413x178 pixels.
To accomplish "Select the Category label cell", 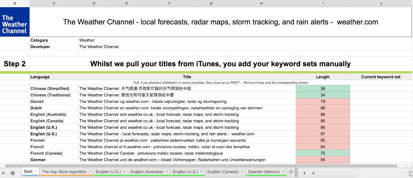I will (x=54, y=40).
